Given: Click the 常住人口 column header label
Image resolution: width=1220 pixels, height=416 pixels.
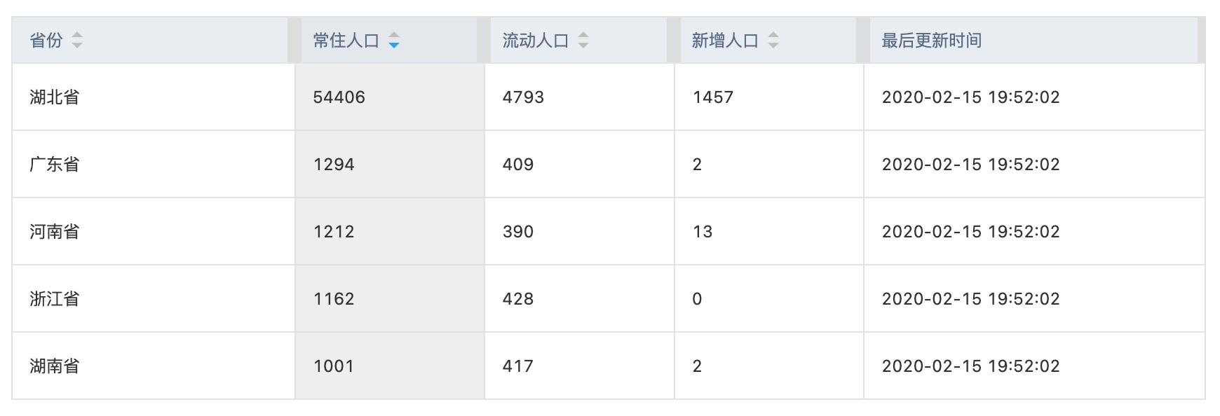Looking at the screenshot, I should coord(346,41).
